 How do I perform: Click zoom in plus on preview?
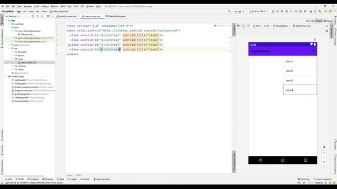pos(324,153)
